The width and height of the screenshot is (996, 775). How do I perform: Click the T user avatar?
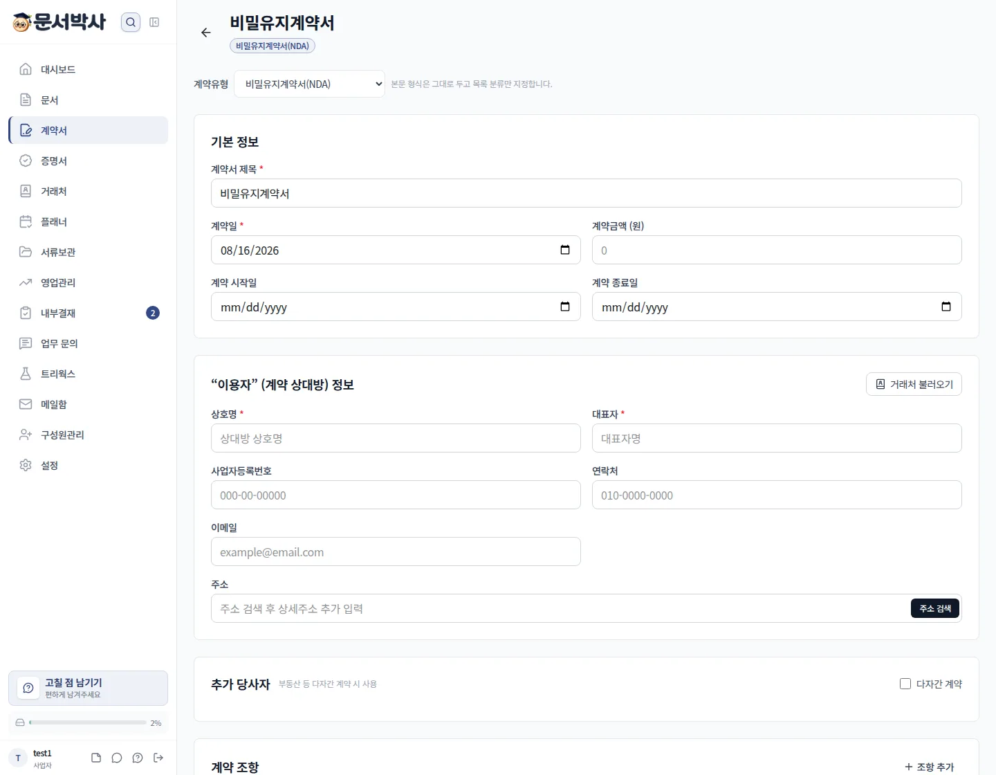[x=18, y=758]
